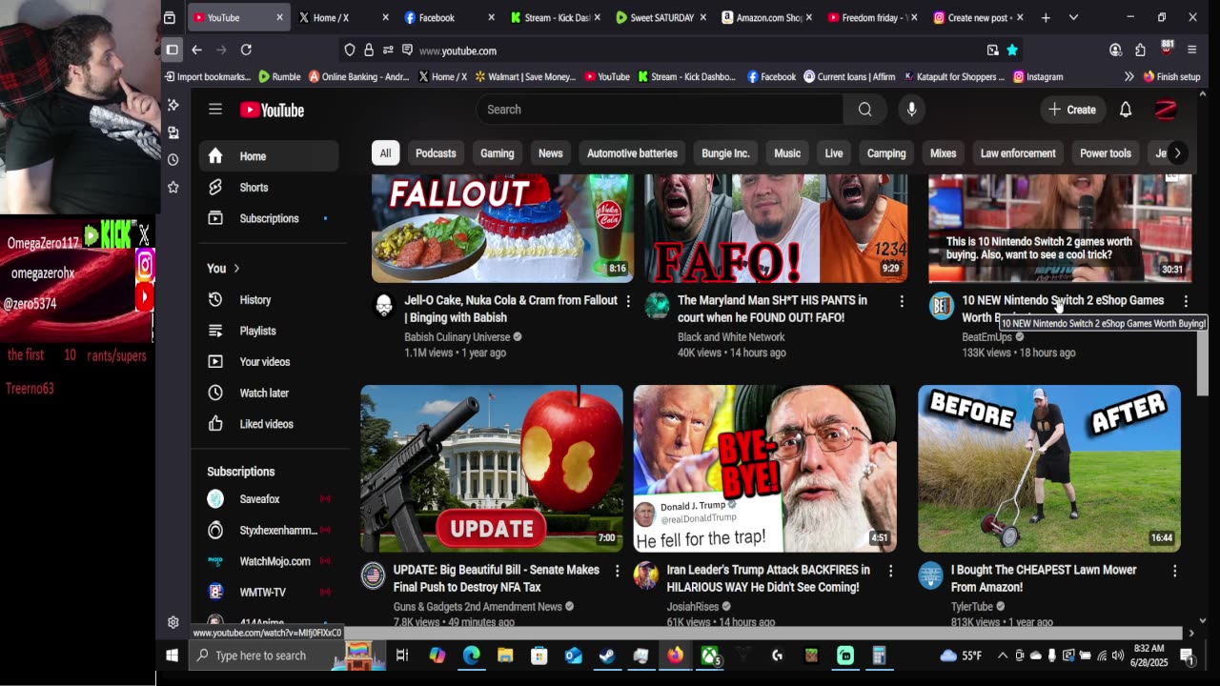
Task: Expand the You section chevron
Action: (x=236, y=269)
